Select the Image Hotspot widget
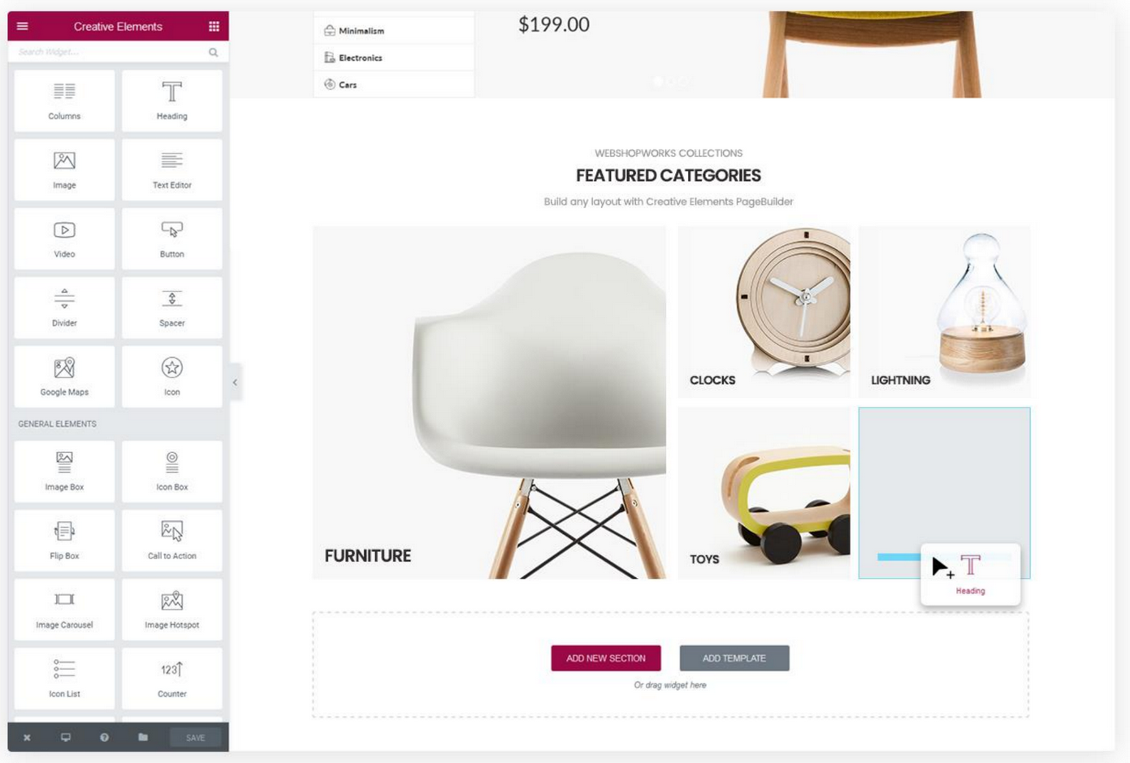This screenshot has height=763, width=1130. [171, 610]
